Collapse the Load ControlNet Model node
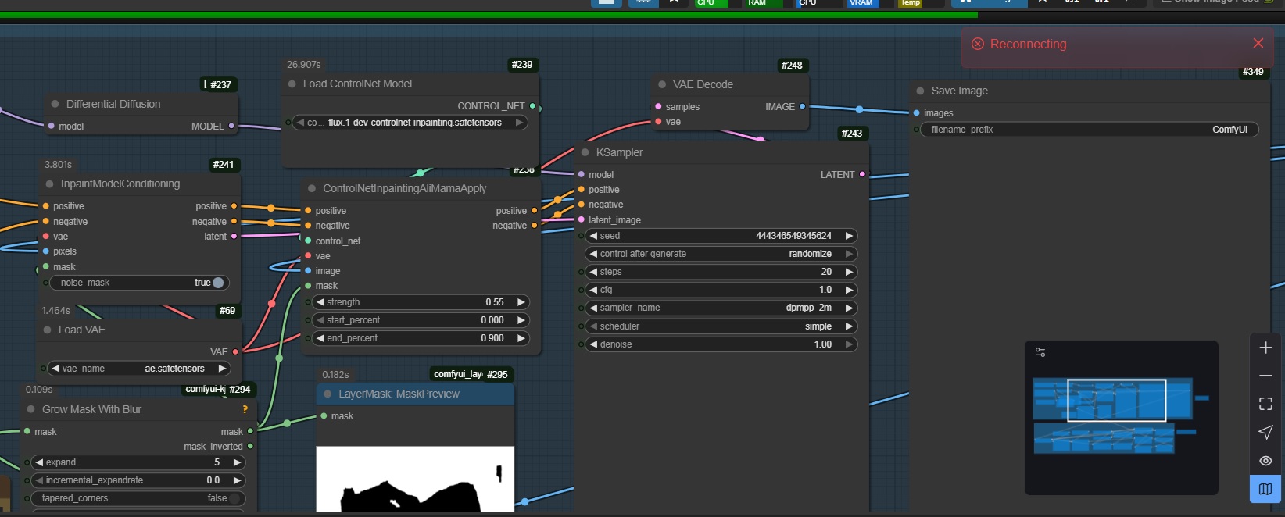This screenshot has height=517, width=1285. (x=292, y=84)
